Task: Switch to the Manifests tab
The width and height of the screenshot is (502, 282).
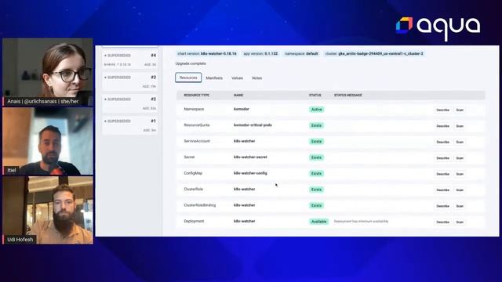Action: (214, 78)
